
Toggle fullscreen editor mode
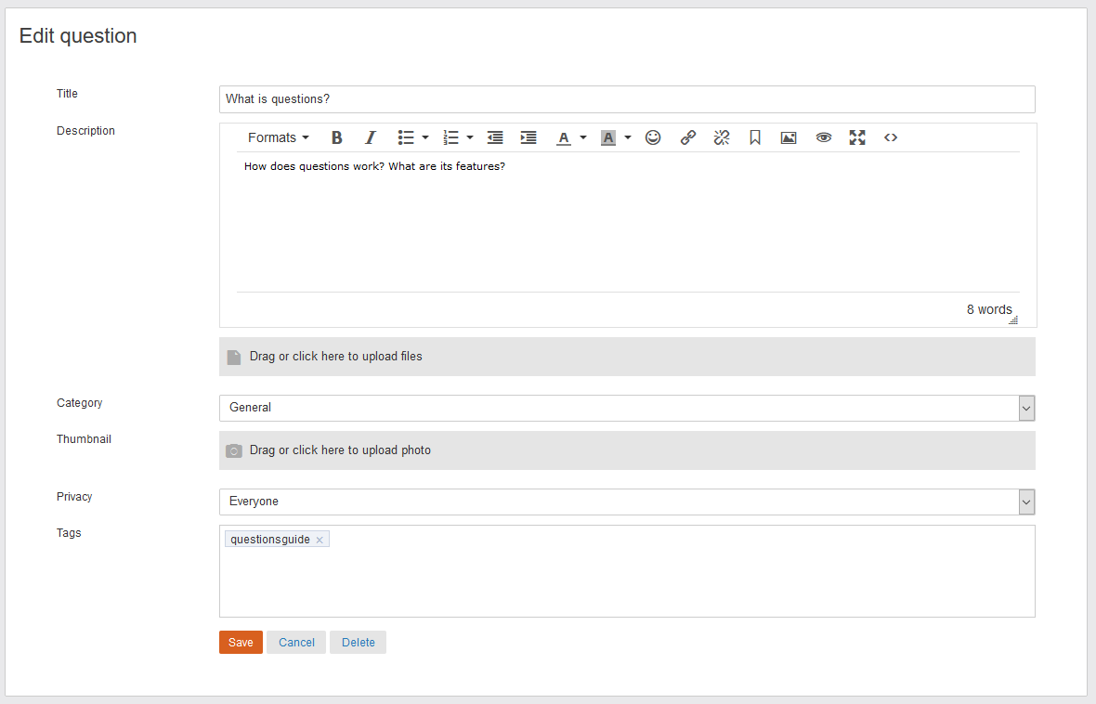pos(857,137)
